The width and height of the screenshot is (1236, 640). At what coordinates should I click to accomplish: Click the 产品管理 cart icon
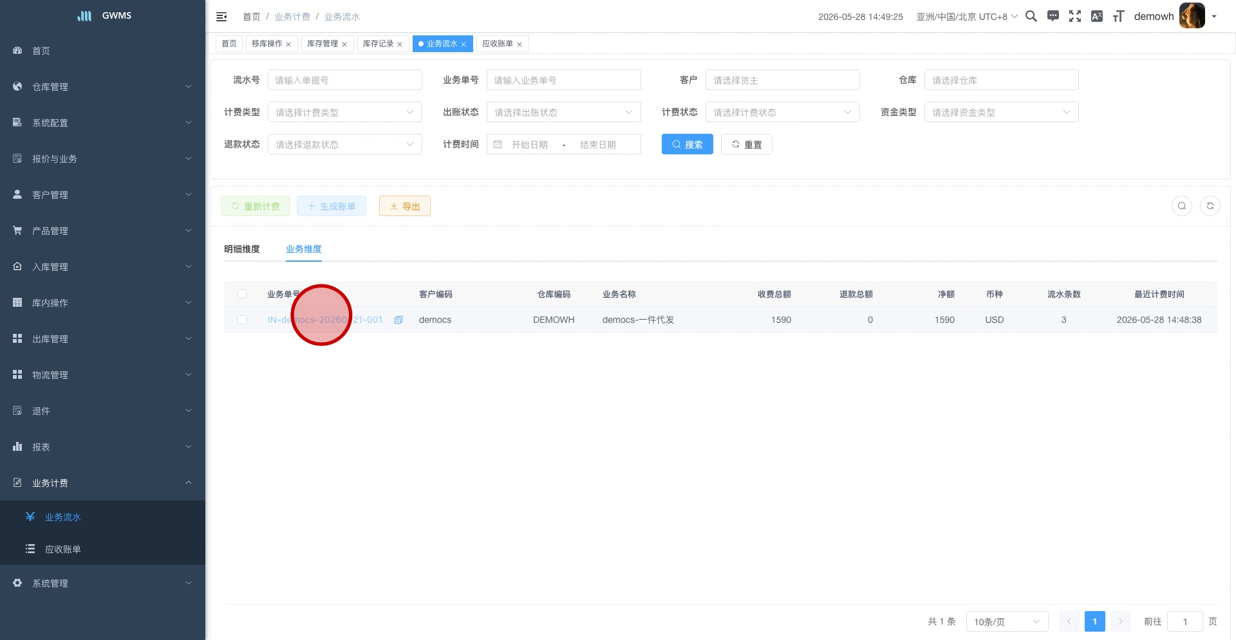(17, 230)
